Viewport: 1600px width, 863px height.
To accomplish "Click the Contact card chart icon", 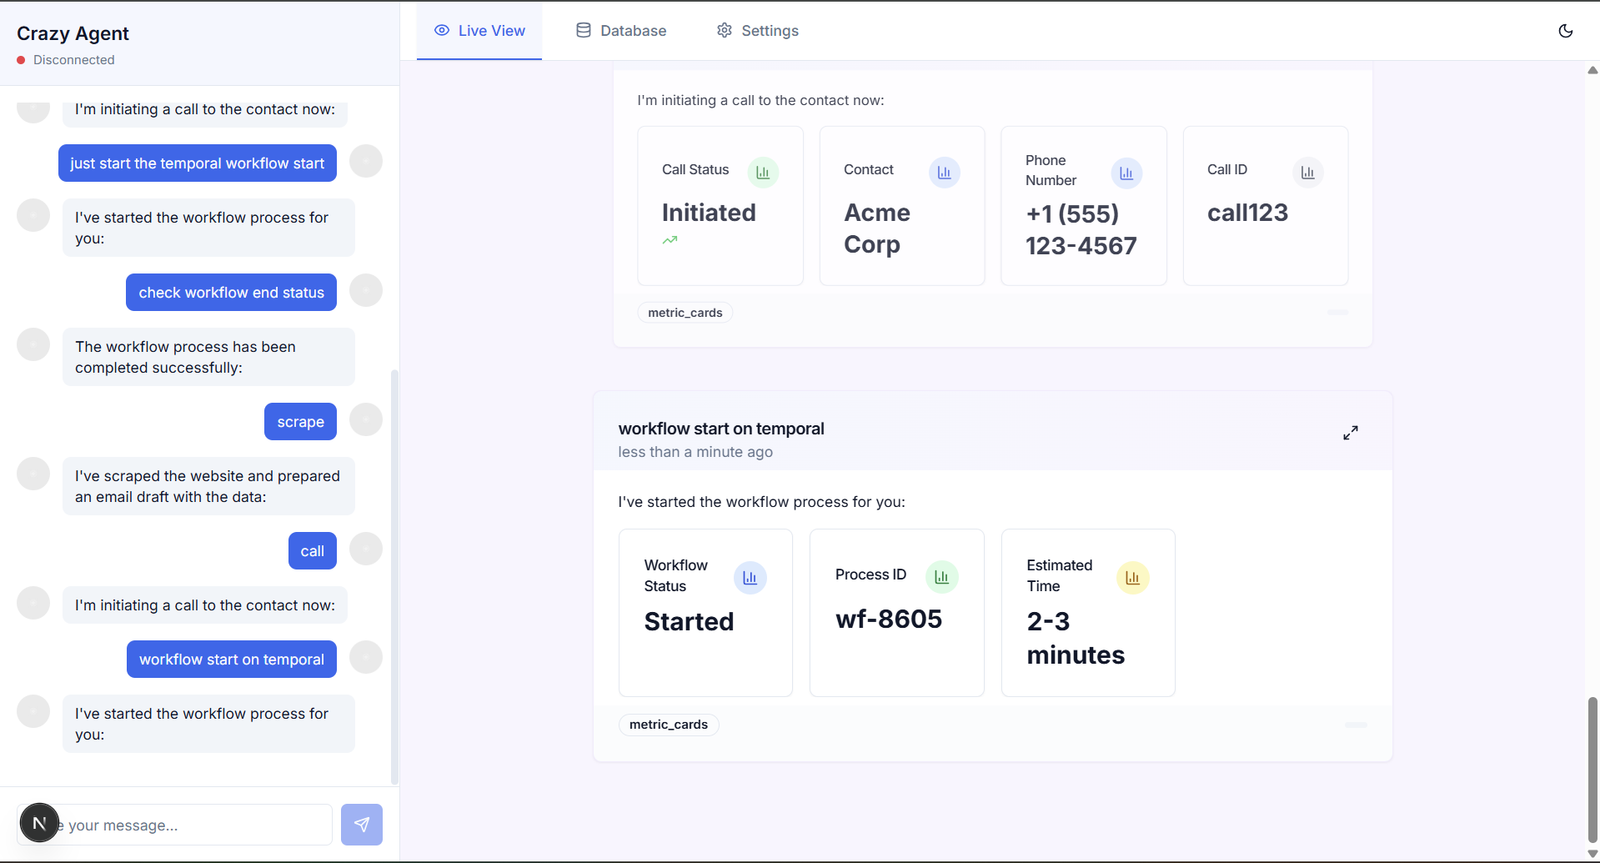I will (x=945, y=173).
